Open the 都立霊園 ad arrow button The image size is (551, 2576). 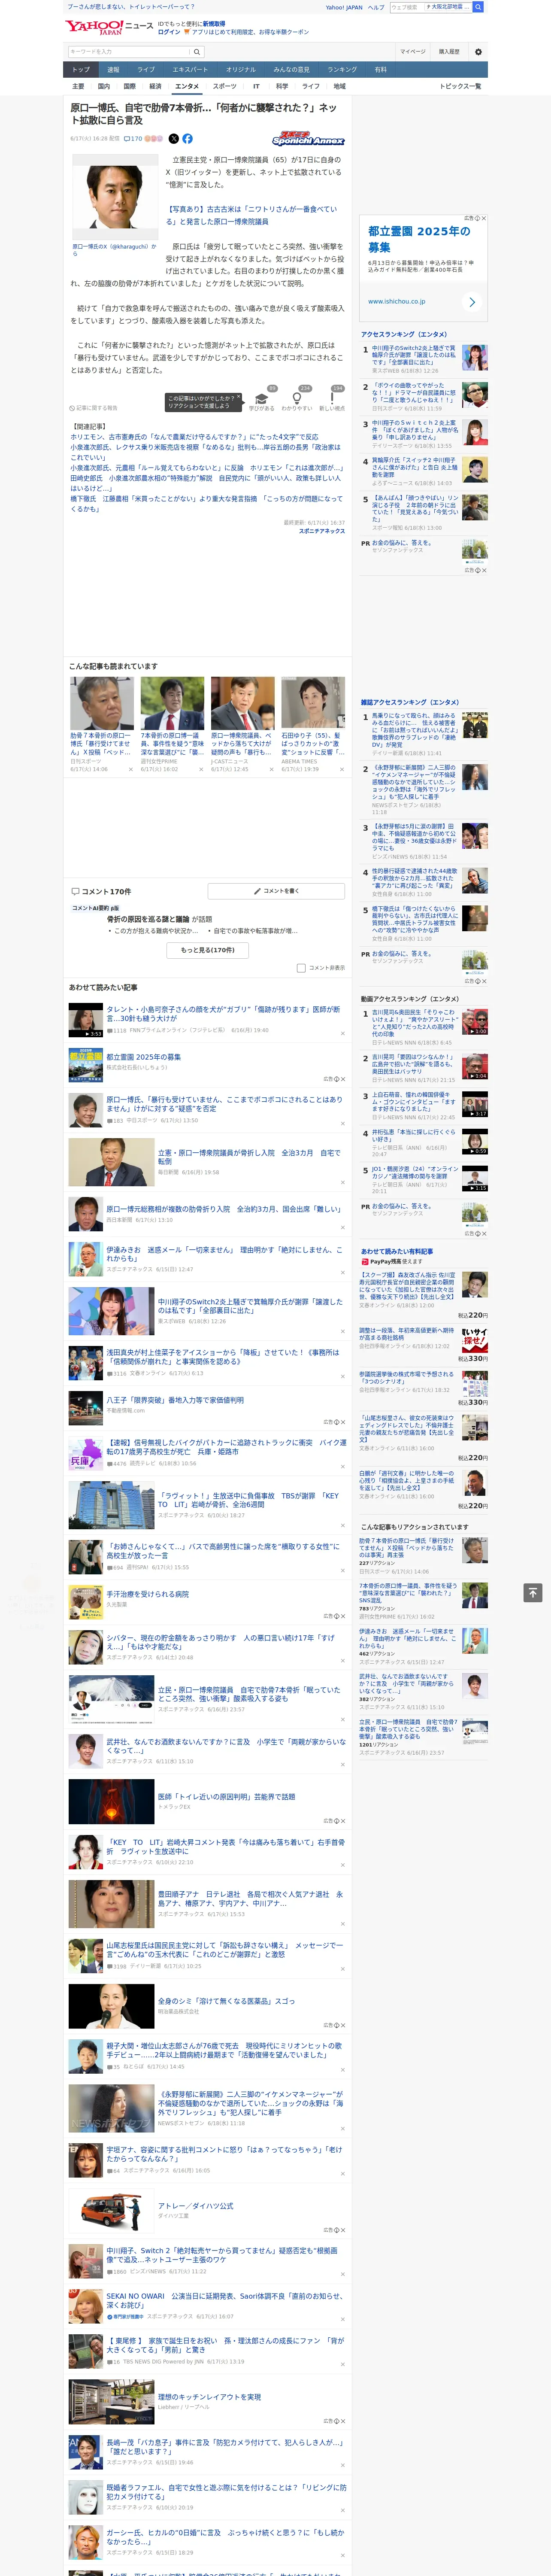click(472, 301)
